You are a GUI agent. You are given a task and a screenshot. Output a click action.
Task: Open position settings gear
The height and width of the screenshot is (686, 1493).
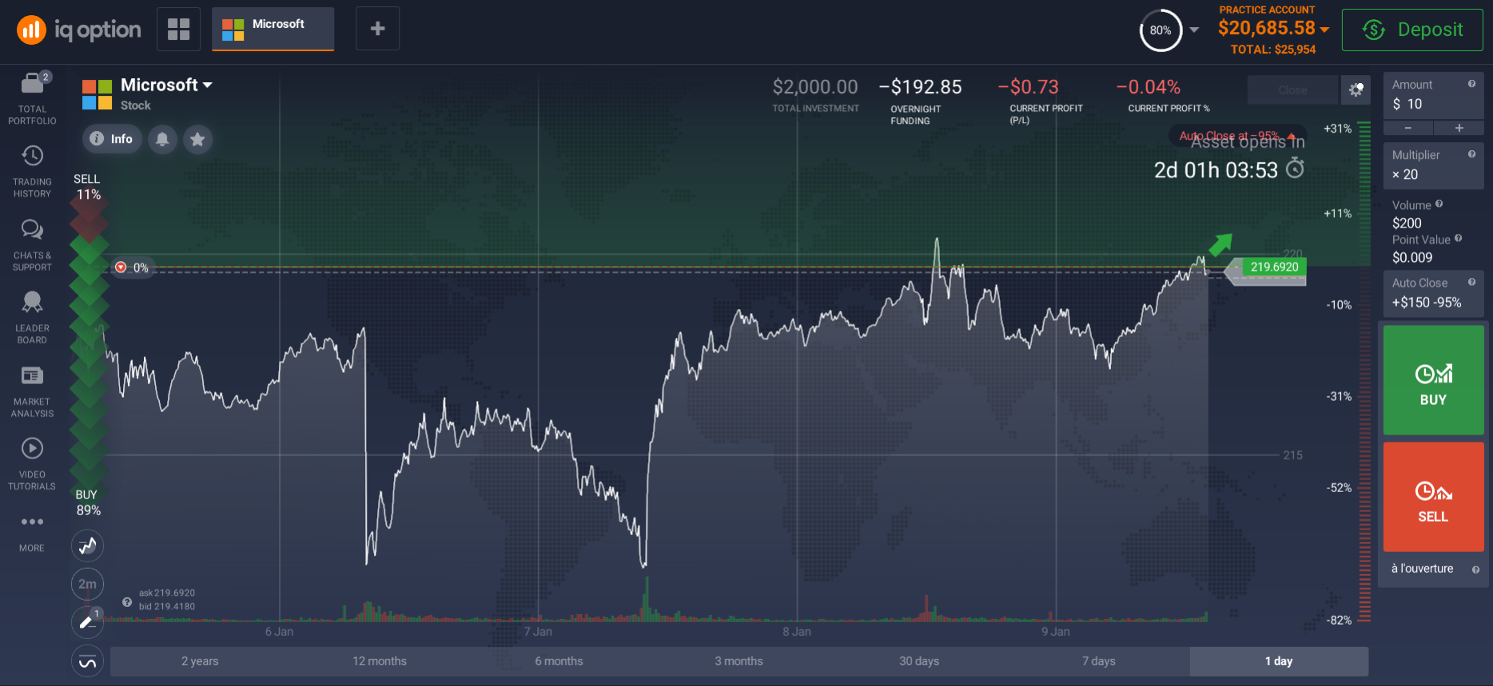[x=1356, y=89]
